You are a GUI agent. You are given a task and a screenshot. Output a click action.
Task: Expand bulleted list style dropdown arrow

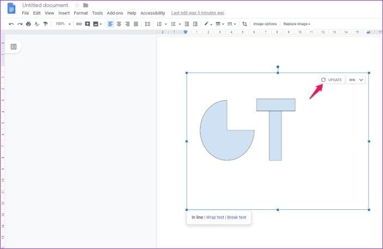(x=180, y=24)
